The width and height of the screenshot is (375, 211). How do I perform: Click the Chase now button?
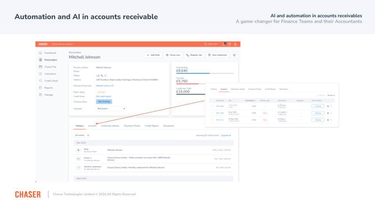[x=173, y=55]
